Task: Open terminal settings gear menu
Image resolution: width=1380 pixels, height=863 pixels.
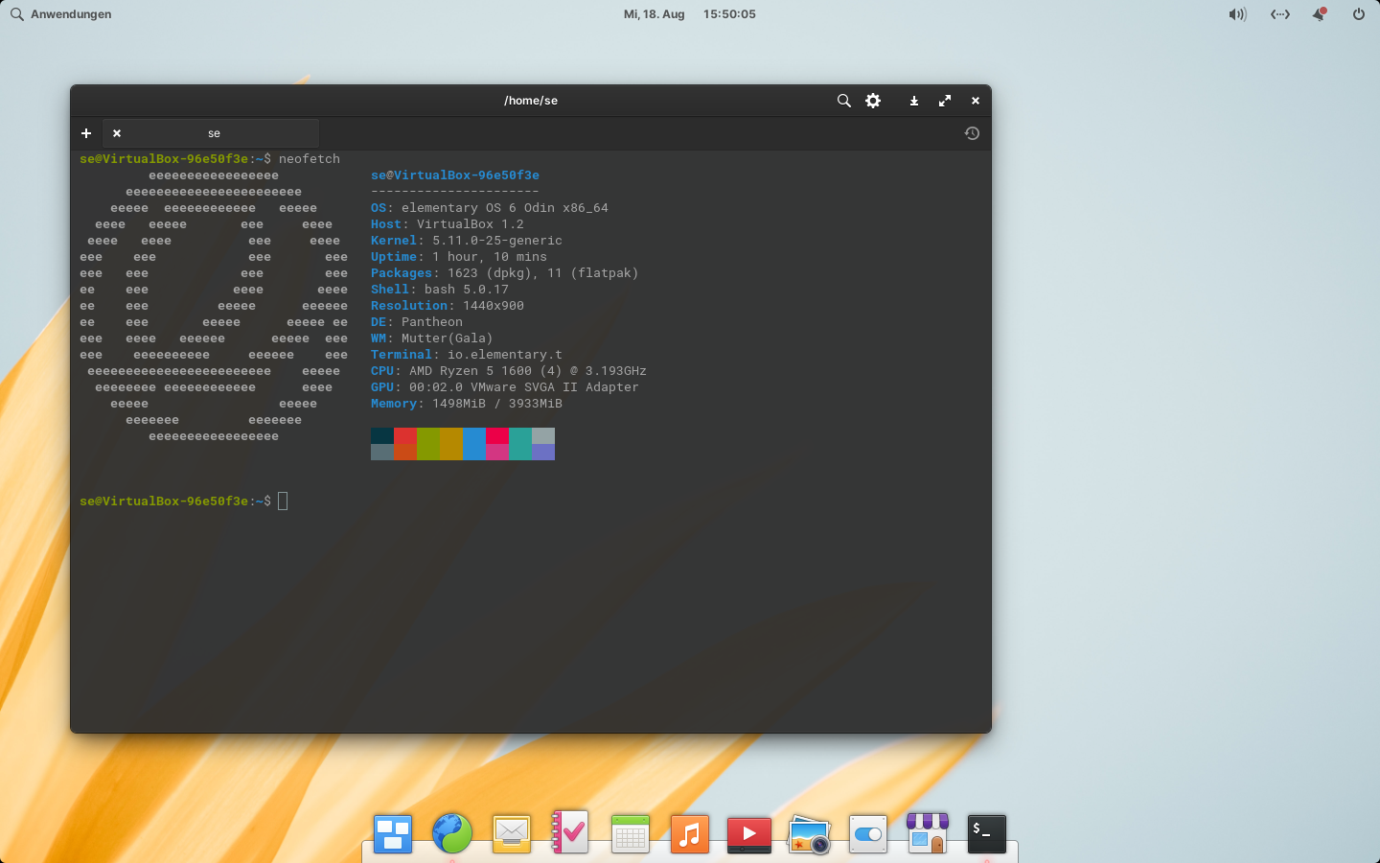Action: coord(873,101)
